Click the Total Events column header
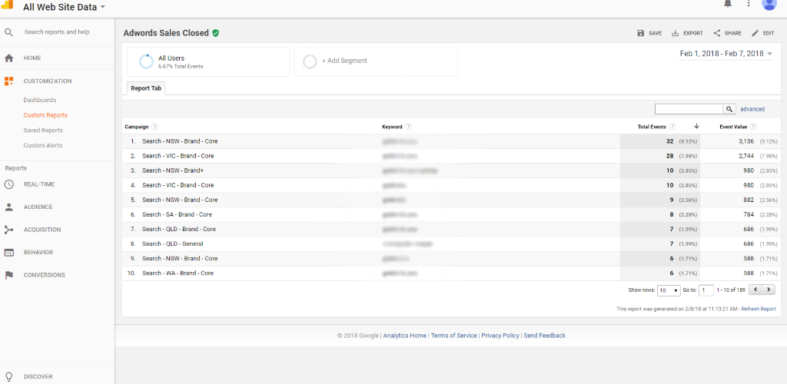 (652, 127)
